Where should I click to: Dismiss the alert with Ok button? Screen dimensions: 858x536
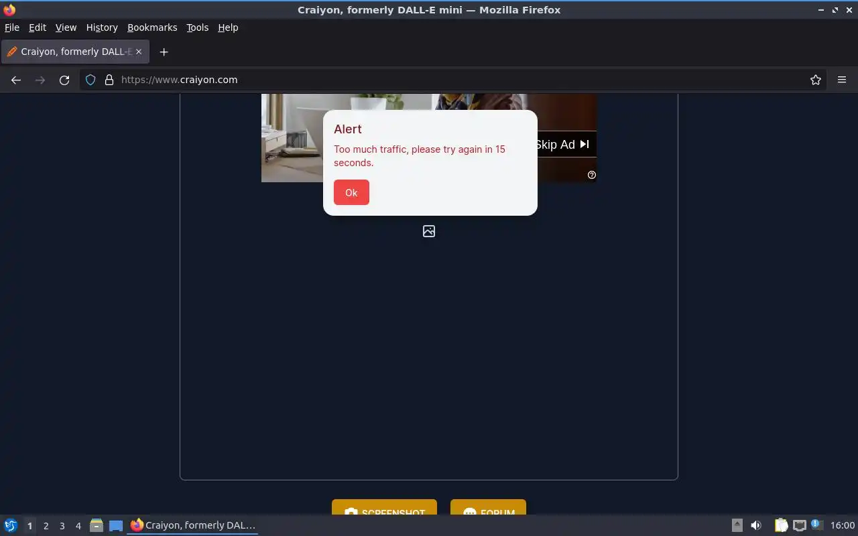pos(351,192)
